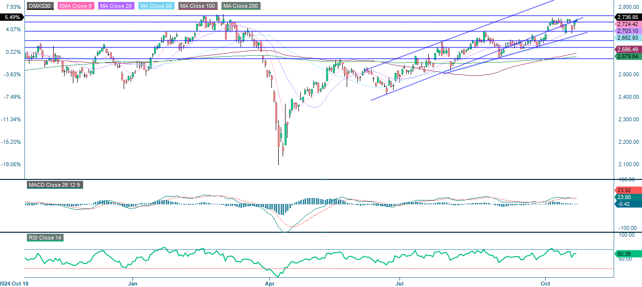Click the 60.36 RSI value tag

(627, 254)
